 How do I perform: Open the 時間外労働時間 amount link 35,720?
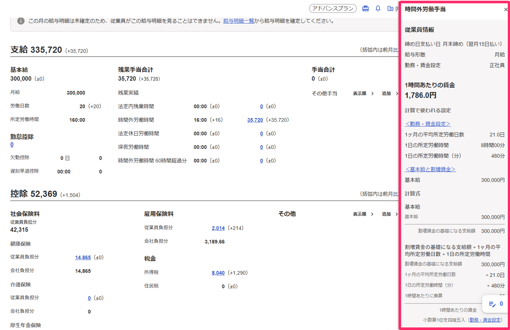pos(255,120)
